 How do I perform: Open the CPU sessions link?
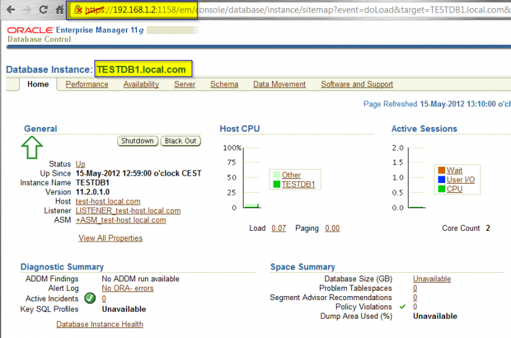(454, 189)
